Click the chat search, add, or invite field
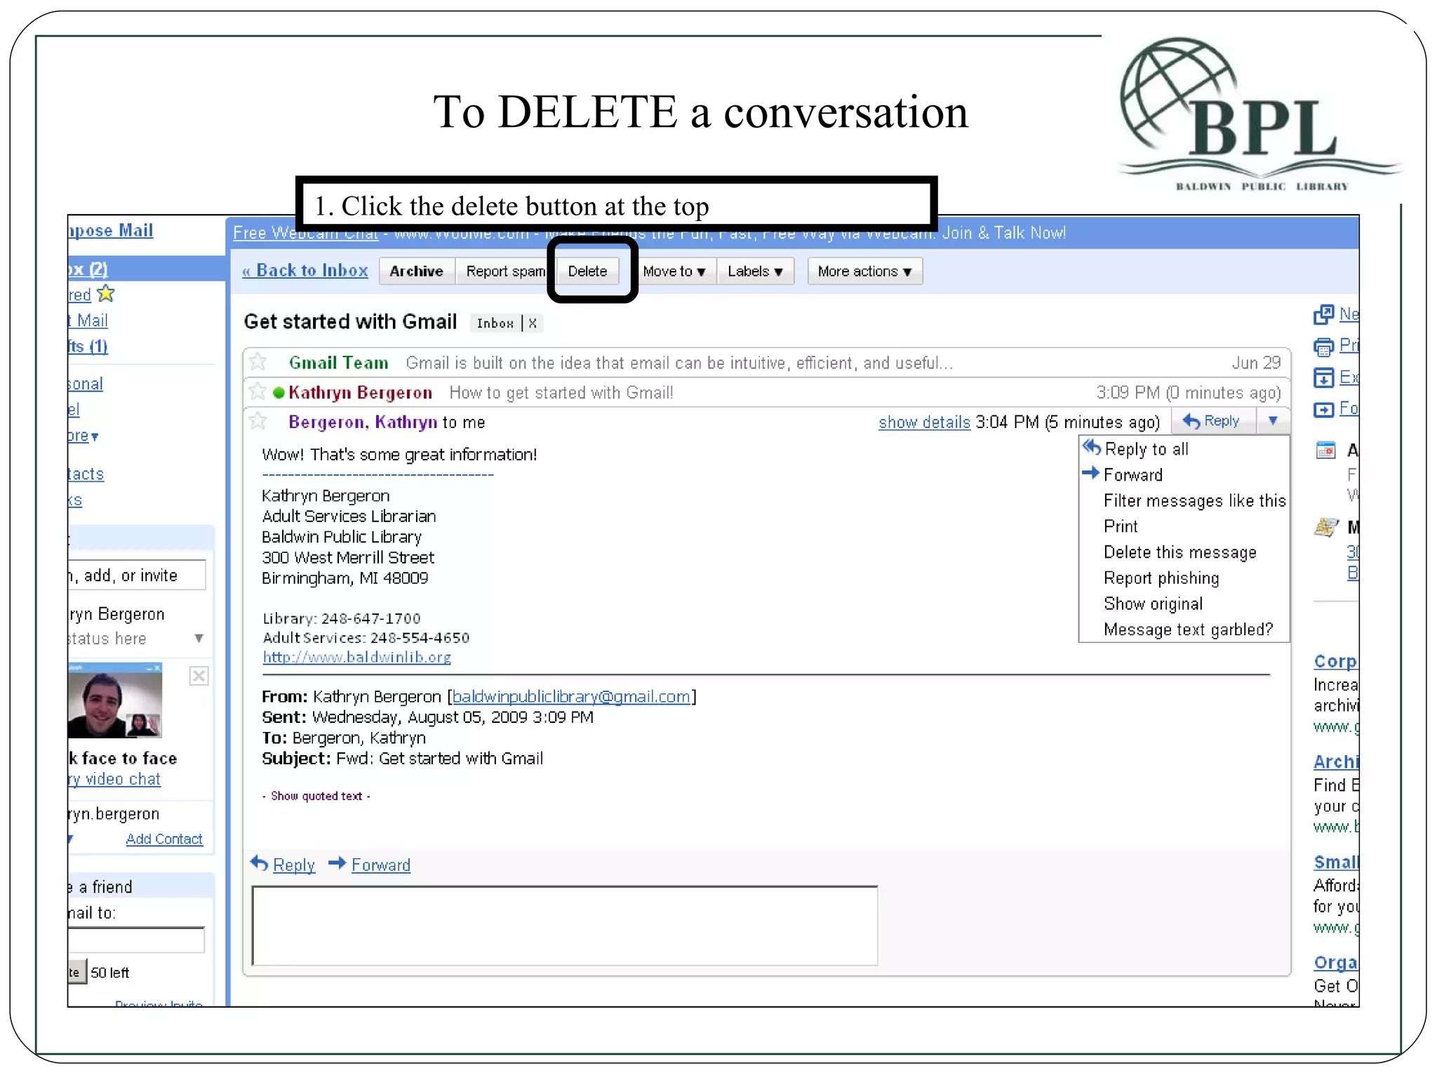The image size is (1437, 1078). (137, 575)
